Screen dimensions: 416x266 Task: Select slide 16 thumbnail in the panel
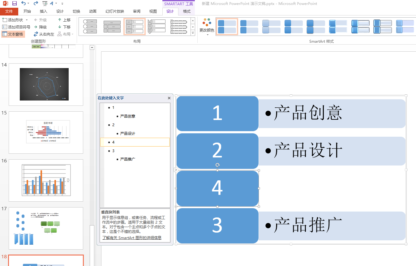pyautogui.click(x=46, y=180)
